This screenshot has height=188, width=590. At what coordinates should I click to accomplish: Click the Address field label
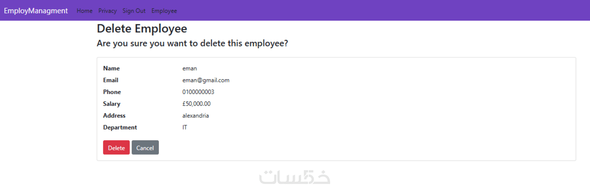pyautogui.click(x=114, y=116)
